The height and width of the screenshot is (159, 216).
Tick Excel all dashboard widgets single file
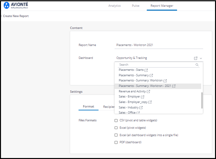click(x=116, y=135)
